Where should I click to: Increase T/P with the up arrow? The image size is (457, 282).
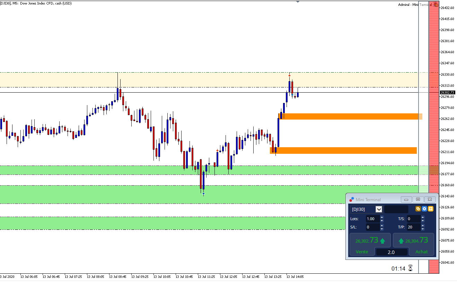click(x=423, y=225)
